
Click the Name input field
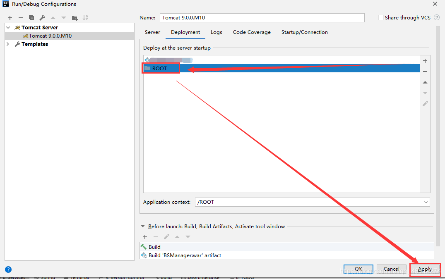[262, 17]
